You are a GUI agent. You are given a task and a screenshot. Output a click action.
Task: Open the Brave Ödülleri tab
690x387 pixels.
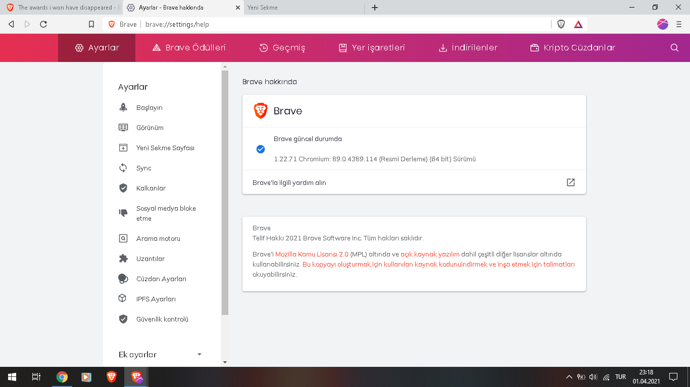click(x=189, y=48)
